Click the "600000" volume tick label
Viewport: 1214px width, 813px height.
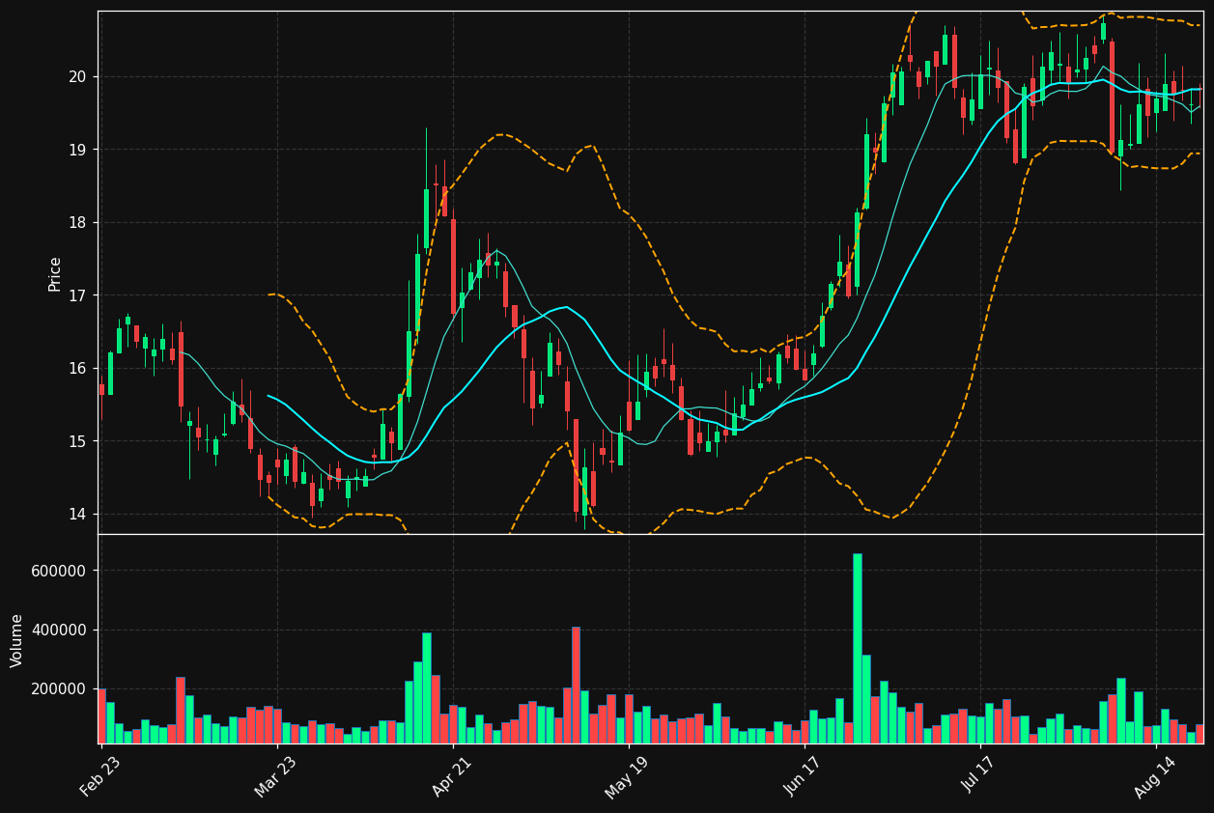click(x=59, y=571)
